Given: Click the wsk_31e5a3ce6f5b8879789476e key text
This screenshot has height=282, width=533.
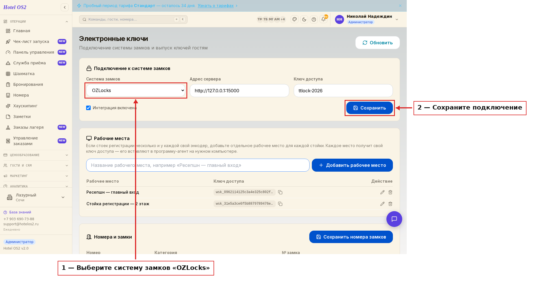Looking at the screenshot, I should (244, 204).
